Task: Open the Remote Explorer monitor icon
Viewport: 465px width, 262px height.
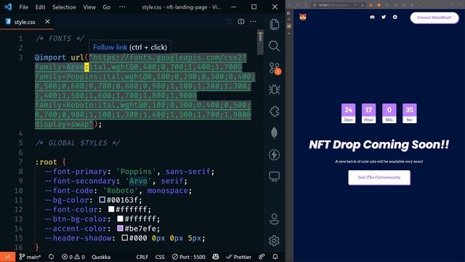Action: click(275, 176)
